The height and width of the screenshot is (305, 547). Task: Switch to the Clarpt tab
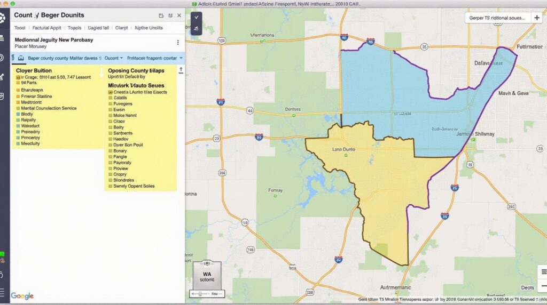[x=121, y=28]
